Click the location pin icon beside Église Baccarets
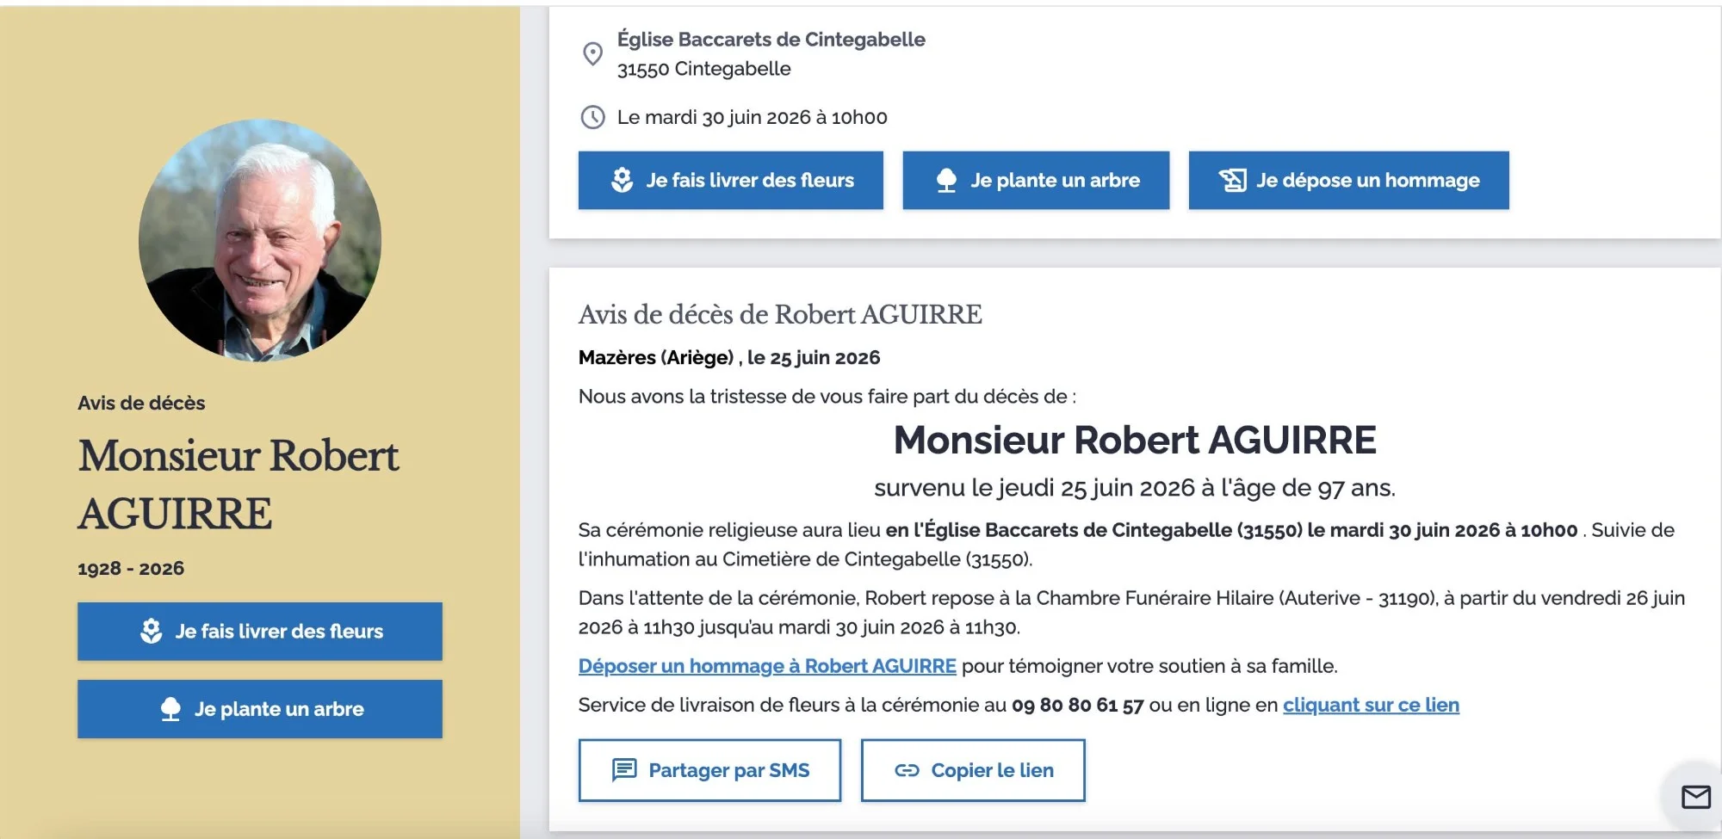The image size is (1722, 839). coord(592,53)
